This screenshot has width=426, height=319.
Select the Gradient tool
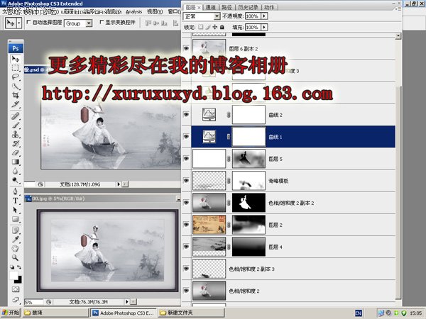tap(16, 162)
